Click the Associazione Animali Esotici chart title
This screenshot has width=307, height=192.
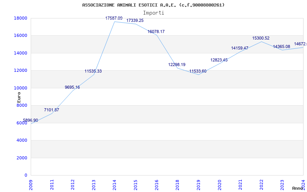[153, 5]
